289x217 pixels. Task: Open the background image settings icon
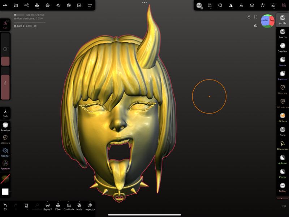click(x=79, y=5)
